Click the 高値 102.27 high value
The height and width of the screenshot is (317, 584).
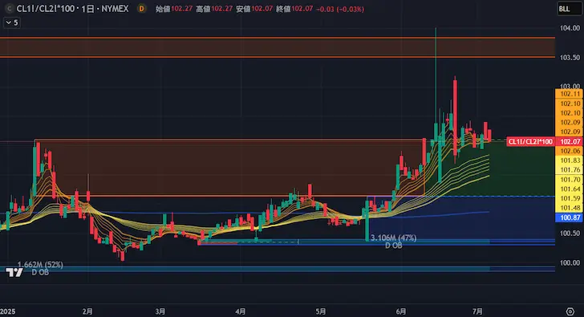coord(214,9)
